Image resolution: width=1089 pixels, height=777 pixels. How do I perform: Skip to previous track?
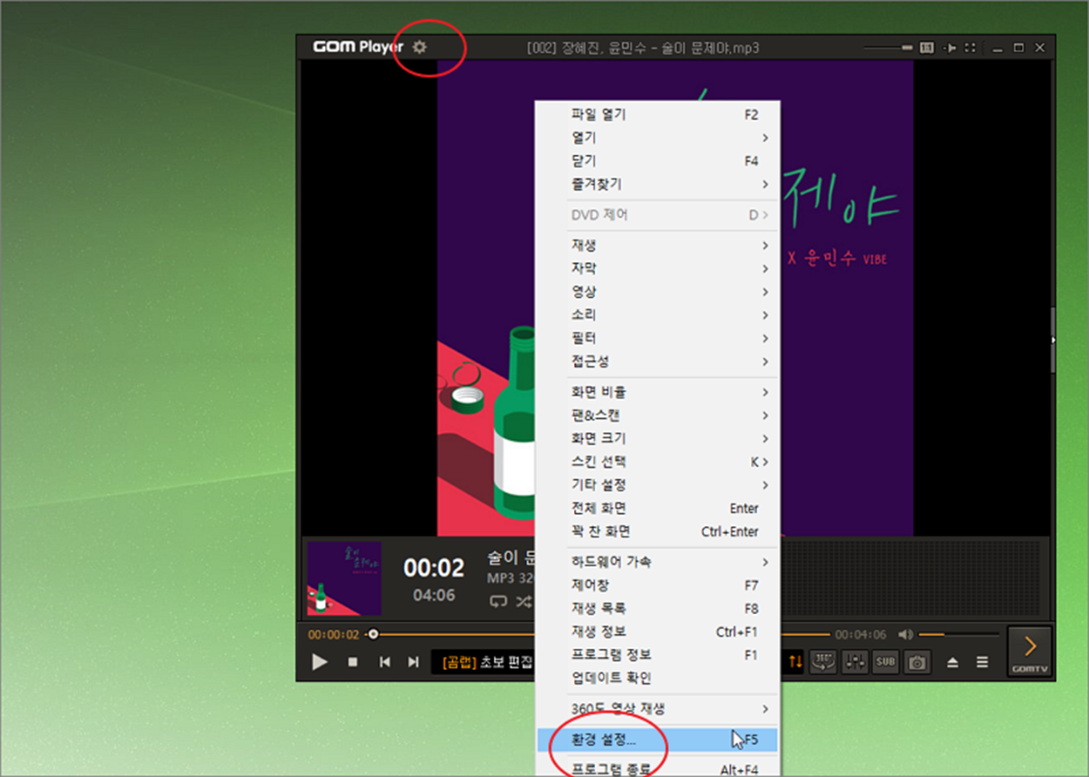[x=384, y=662]
